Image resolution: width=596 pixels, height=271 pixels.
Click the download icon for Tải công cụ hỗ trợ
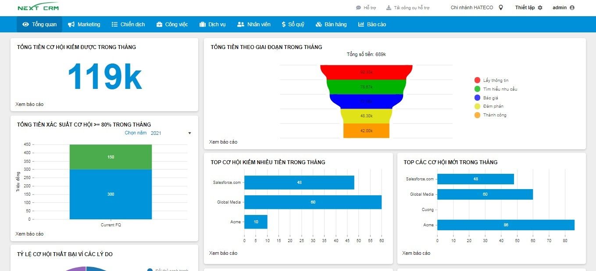389,8
